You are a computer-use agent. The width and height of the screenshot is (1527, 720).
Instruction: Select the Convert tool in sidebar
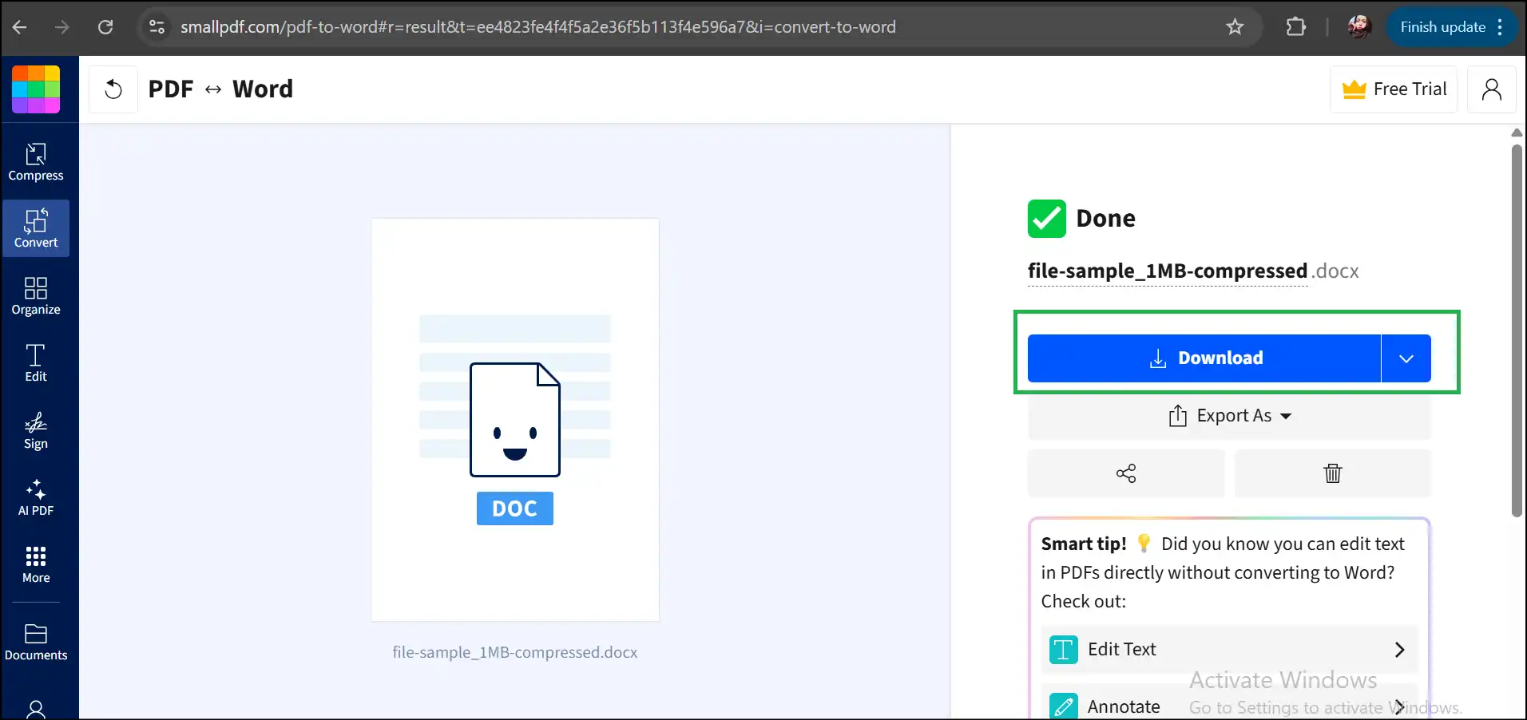click(36, 228)
